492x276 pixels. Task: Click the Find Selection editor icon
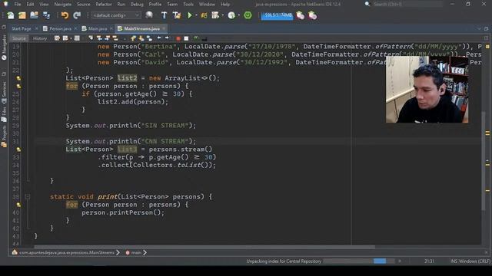(91, 38)
